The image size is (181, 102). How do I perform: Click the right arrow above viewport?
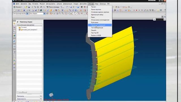165,19
